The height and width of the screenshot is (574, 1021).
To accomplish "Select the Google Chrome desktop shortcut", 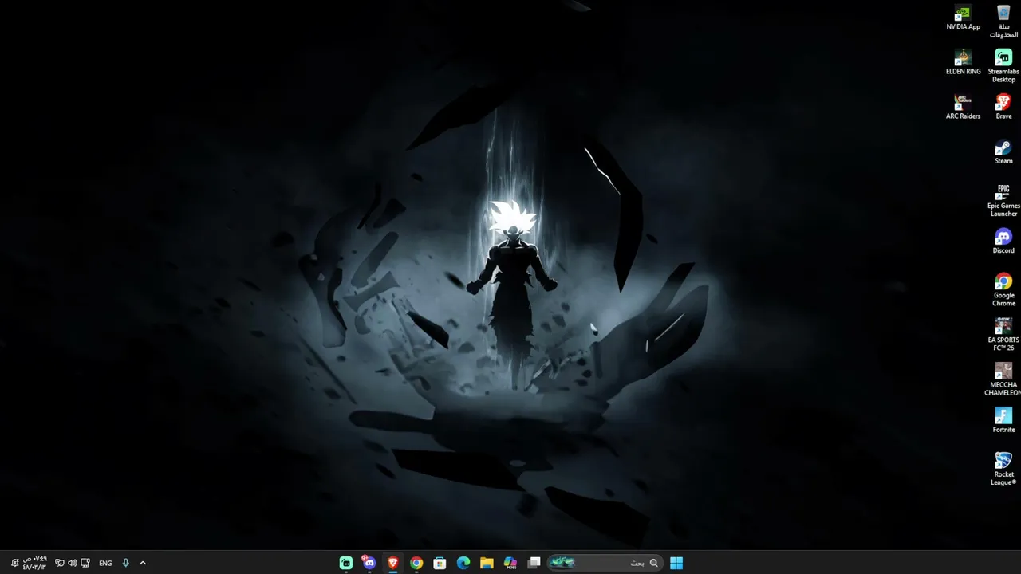I will [x=1003, y=289].
